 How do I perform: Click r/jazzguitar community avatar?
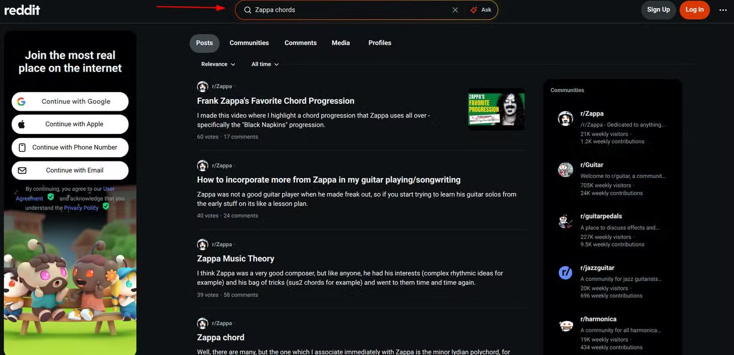tap(565, 272)
